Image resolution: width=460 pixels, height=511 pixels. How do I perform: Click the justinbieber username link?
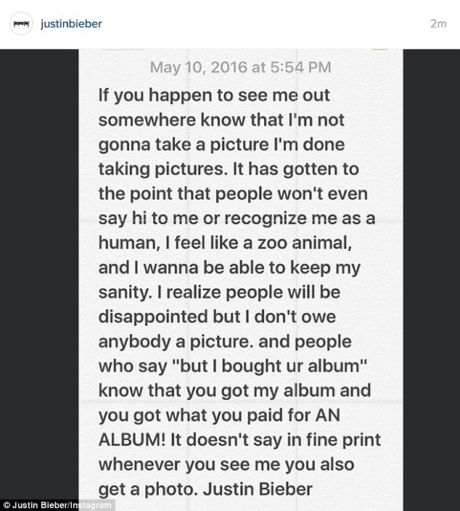point(71,24)
